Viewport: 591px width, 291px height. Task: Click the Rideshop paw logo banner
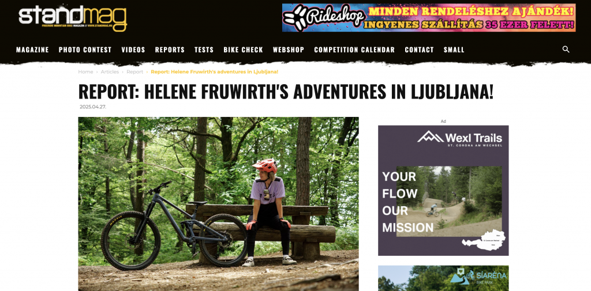click(x=429, y=18)
